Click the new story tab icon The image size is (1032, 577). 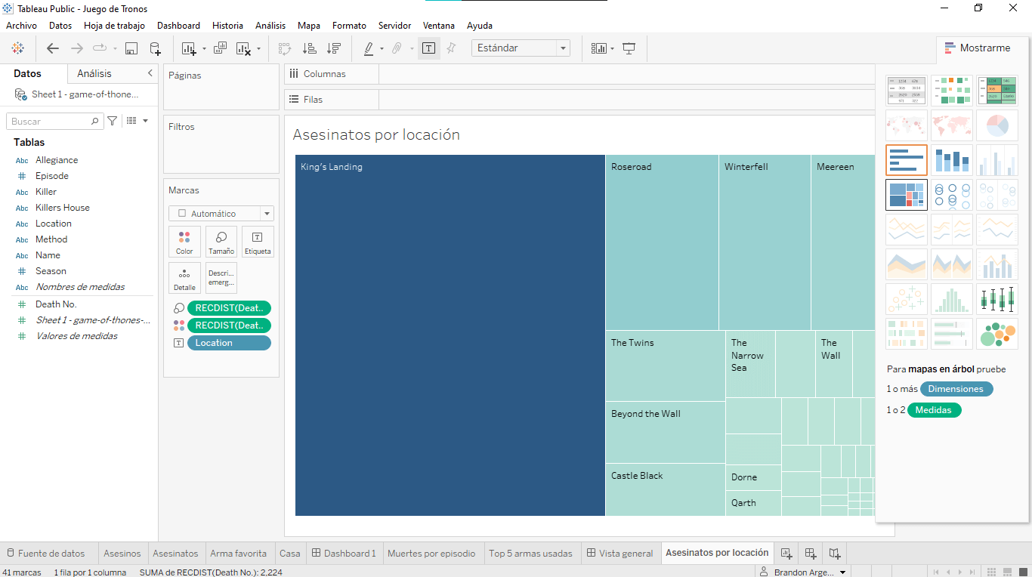[835, 553]
